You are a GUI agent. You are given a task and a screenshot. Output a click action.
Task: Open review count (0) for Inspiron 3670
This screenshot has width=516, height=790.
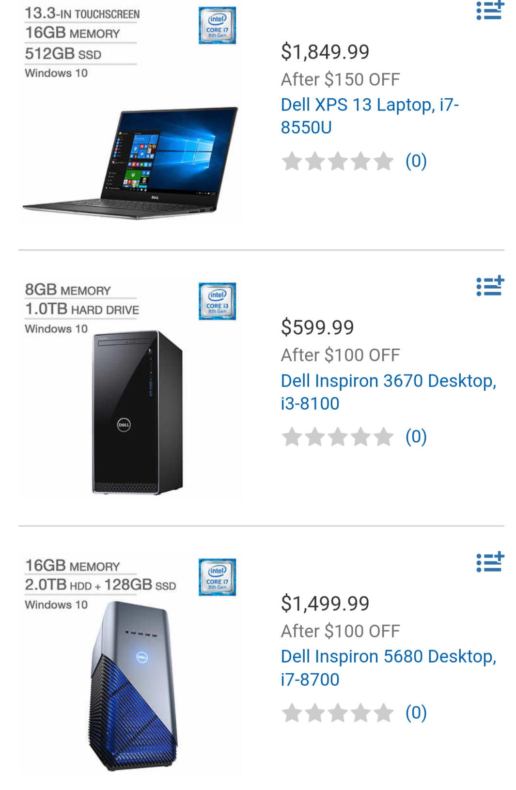point(416,437)
